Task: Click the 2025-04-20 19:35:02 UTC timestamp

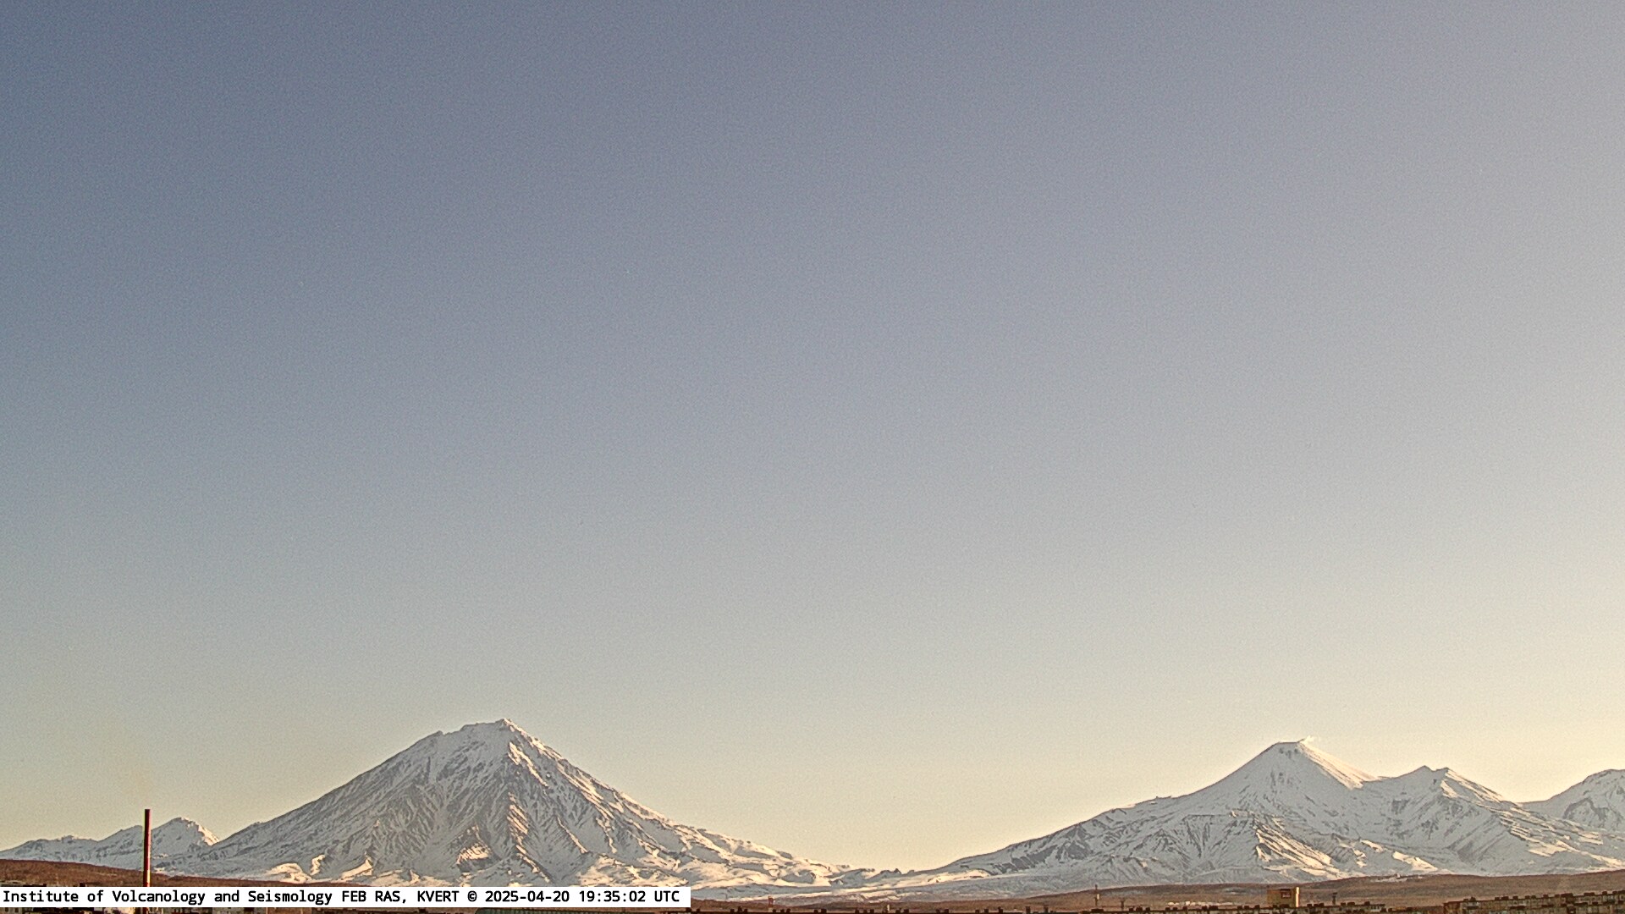Action: point(582,897)
